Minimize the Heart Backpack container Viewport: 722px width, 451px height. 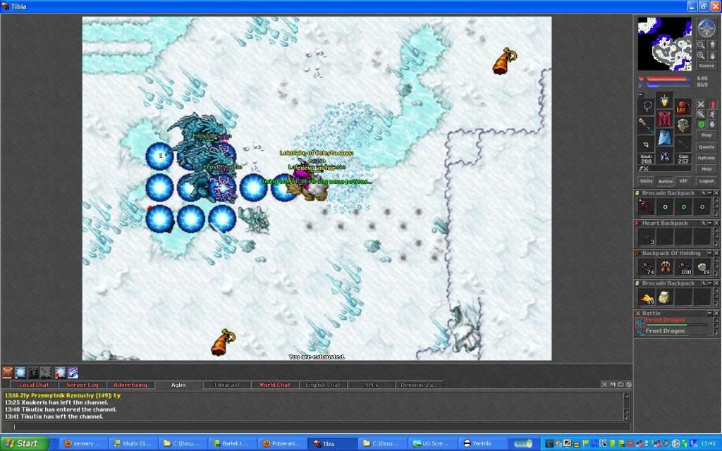[709, 223]
